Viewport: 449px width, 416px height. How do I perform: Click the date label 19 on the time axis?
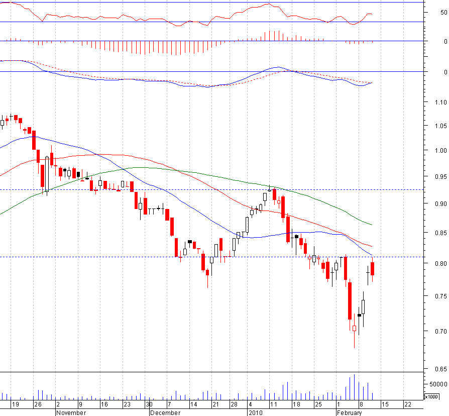[x=16, y=404]
